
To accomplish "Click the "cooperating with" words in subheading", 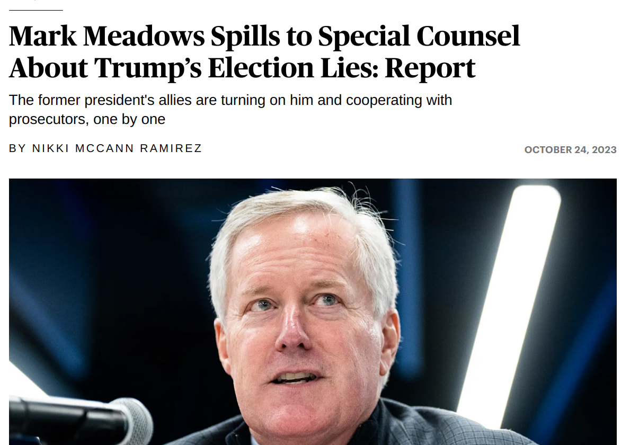I will tap(399, 100).
